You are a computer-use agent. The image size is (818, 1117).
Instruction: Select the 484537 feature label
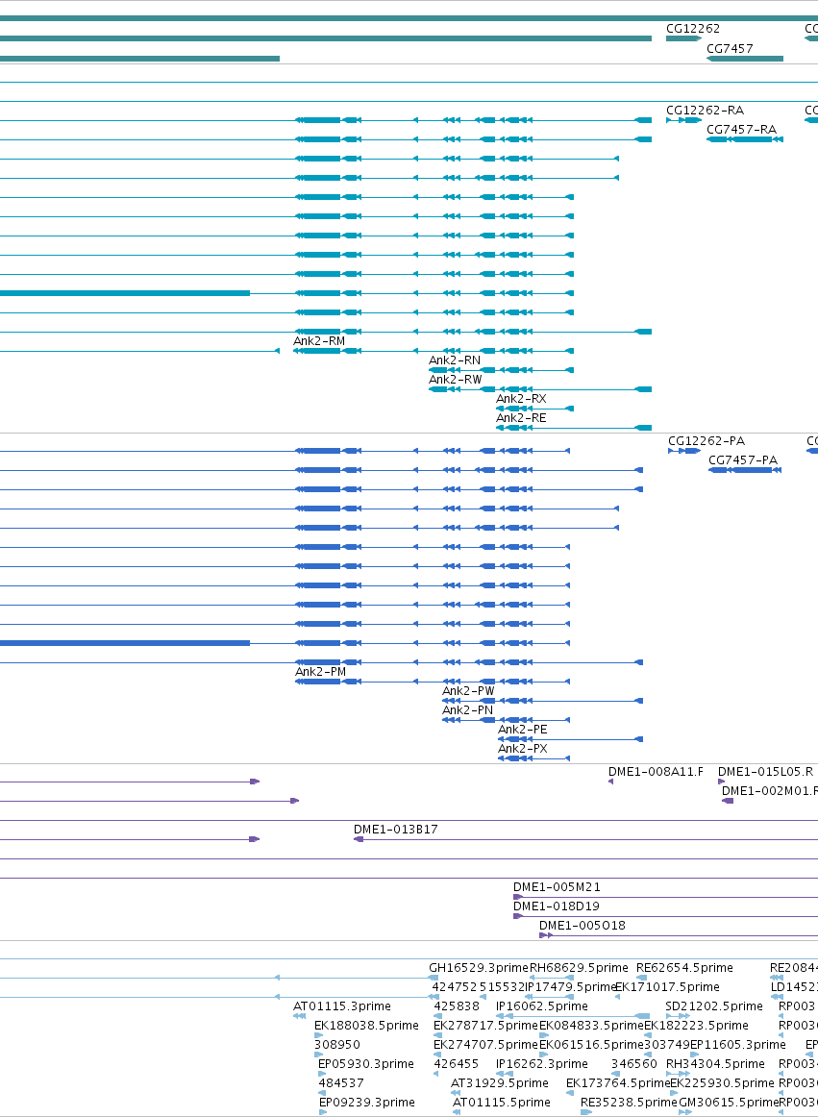click(340, 1082)
